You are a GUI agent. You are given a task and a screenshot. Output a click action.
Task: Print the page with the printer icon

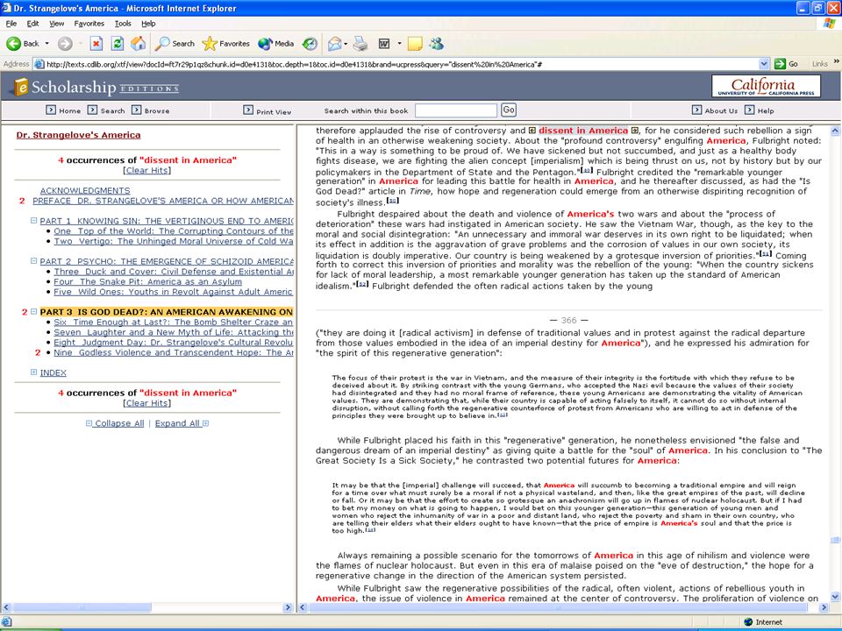[360, 44]
